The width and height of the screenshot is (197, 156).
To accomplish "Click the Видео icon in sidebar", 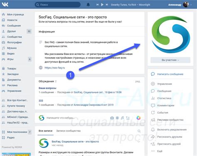I will [3, 54].
